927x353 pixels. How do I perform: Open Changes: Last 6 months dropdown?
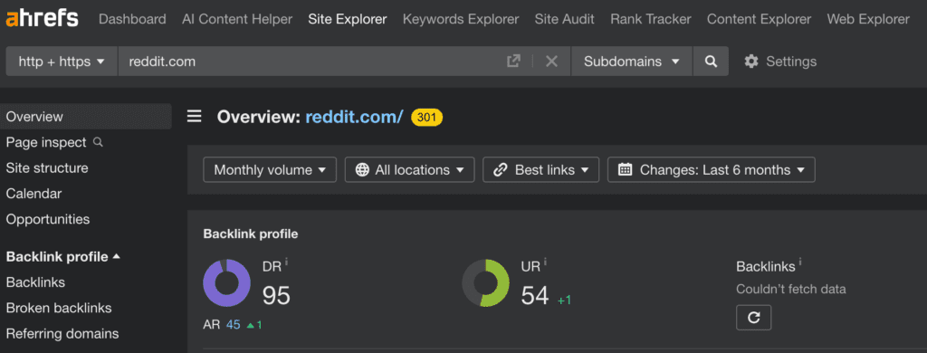[712, 169]
